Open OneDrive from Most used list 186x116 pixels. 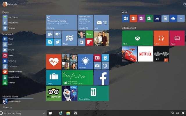pos(9,61)
